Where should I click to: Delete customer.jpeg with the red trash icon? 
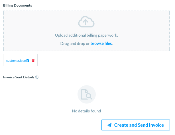tap(33, 61)
